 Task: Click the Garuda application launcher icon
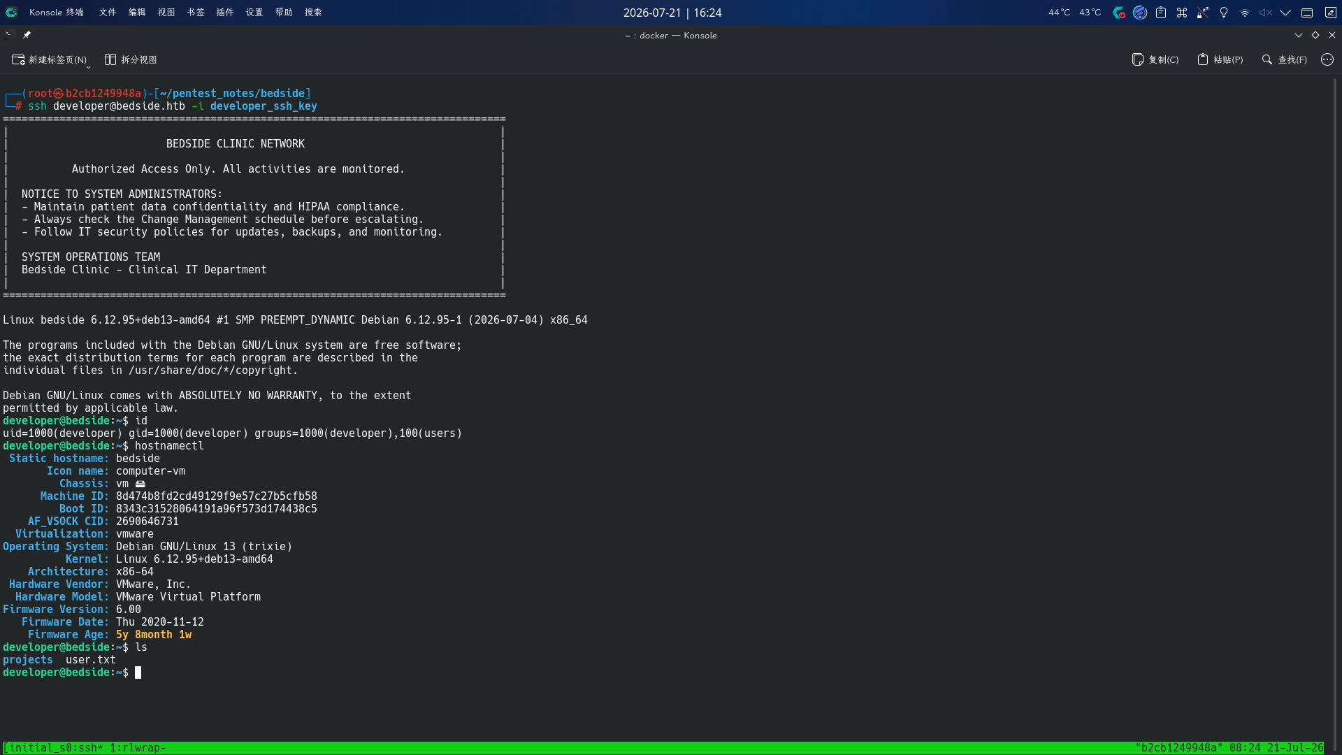(11, 13)
